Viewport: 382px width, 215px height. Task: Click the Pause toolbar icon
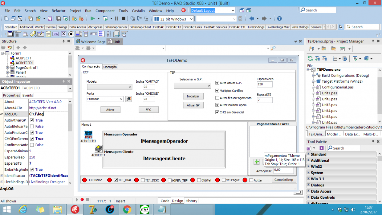click(116, 18)
